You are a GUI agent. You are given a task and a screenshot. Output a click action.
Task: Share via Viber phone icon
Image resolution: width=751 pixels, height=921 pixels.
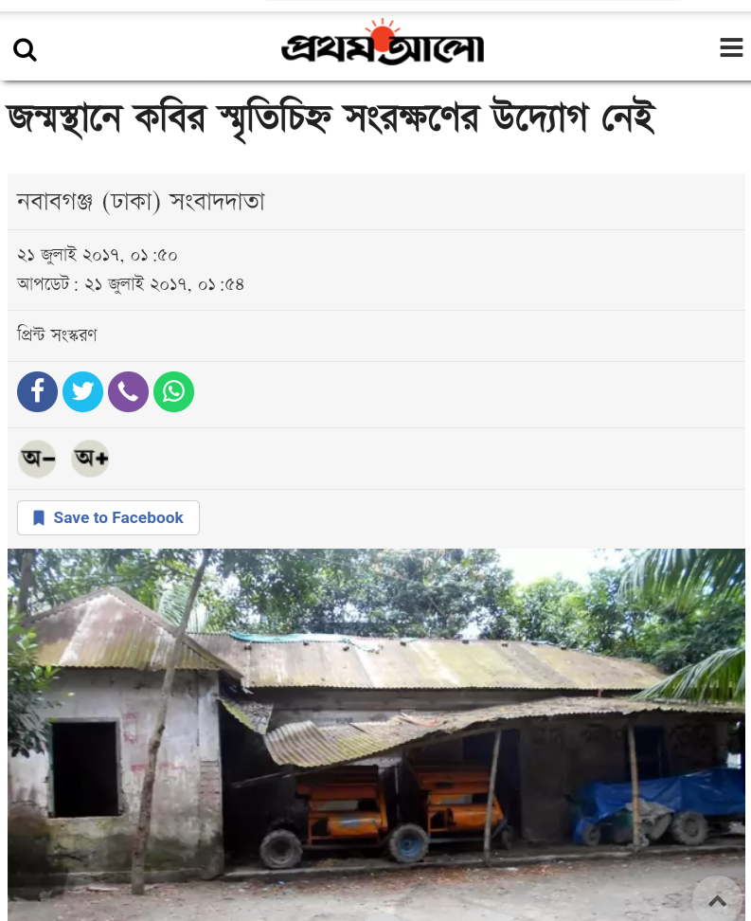click(128, 391)
